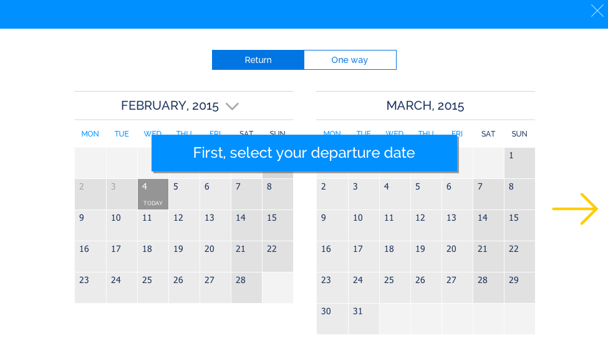Close the date picker with the X
The width and height of the screenshot is (608, 361).
point(597,11)
